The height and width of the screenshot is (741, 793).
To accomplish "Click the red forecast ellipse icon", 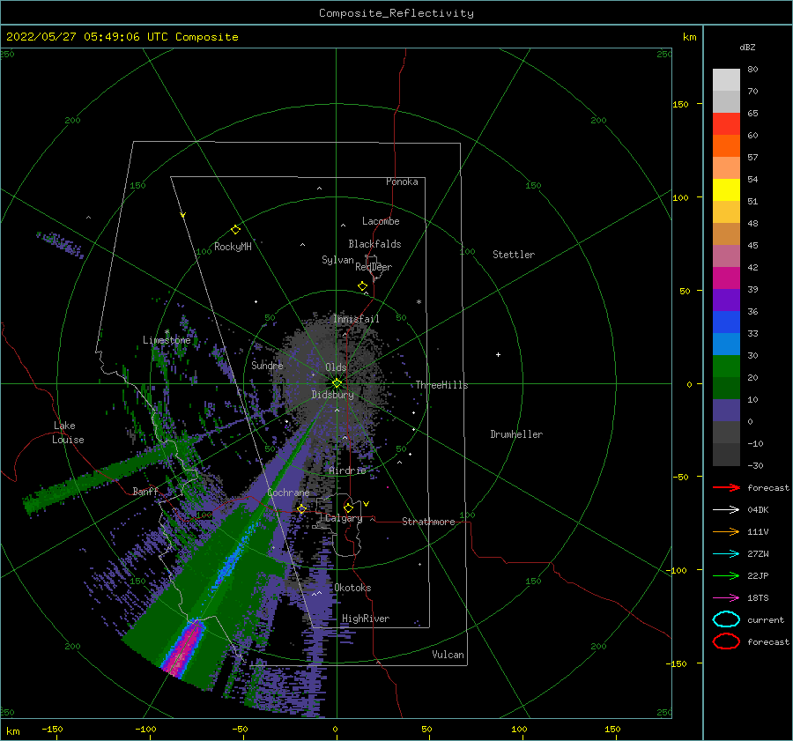I will point(726,641).
